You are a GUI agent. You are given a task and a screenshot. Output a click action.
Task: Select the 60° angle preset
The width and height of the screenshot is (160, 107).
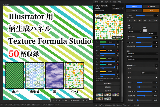[145, 20]
